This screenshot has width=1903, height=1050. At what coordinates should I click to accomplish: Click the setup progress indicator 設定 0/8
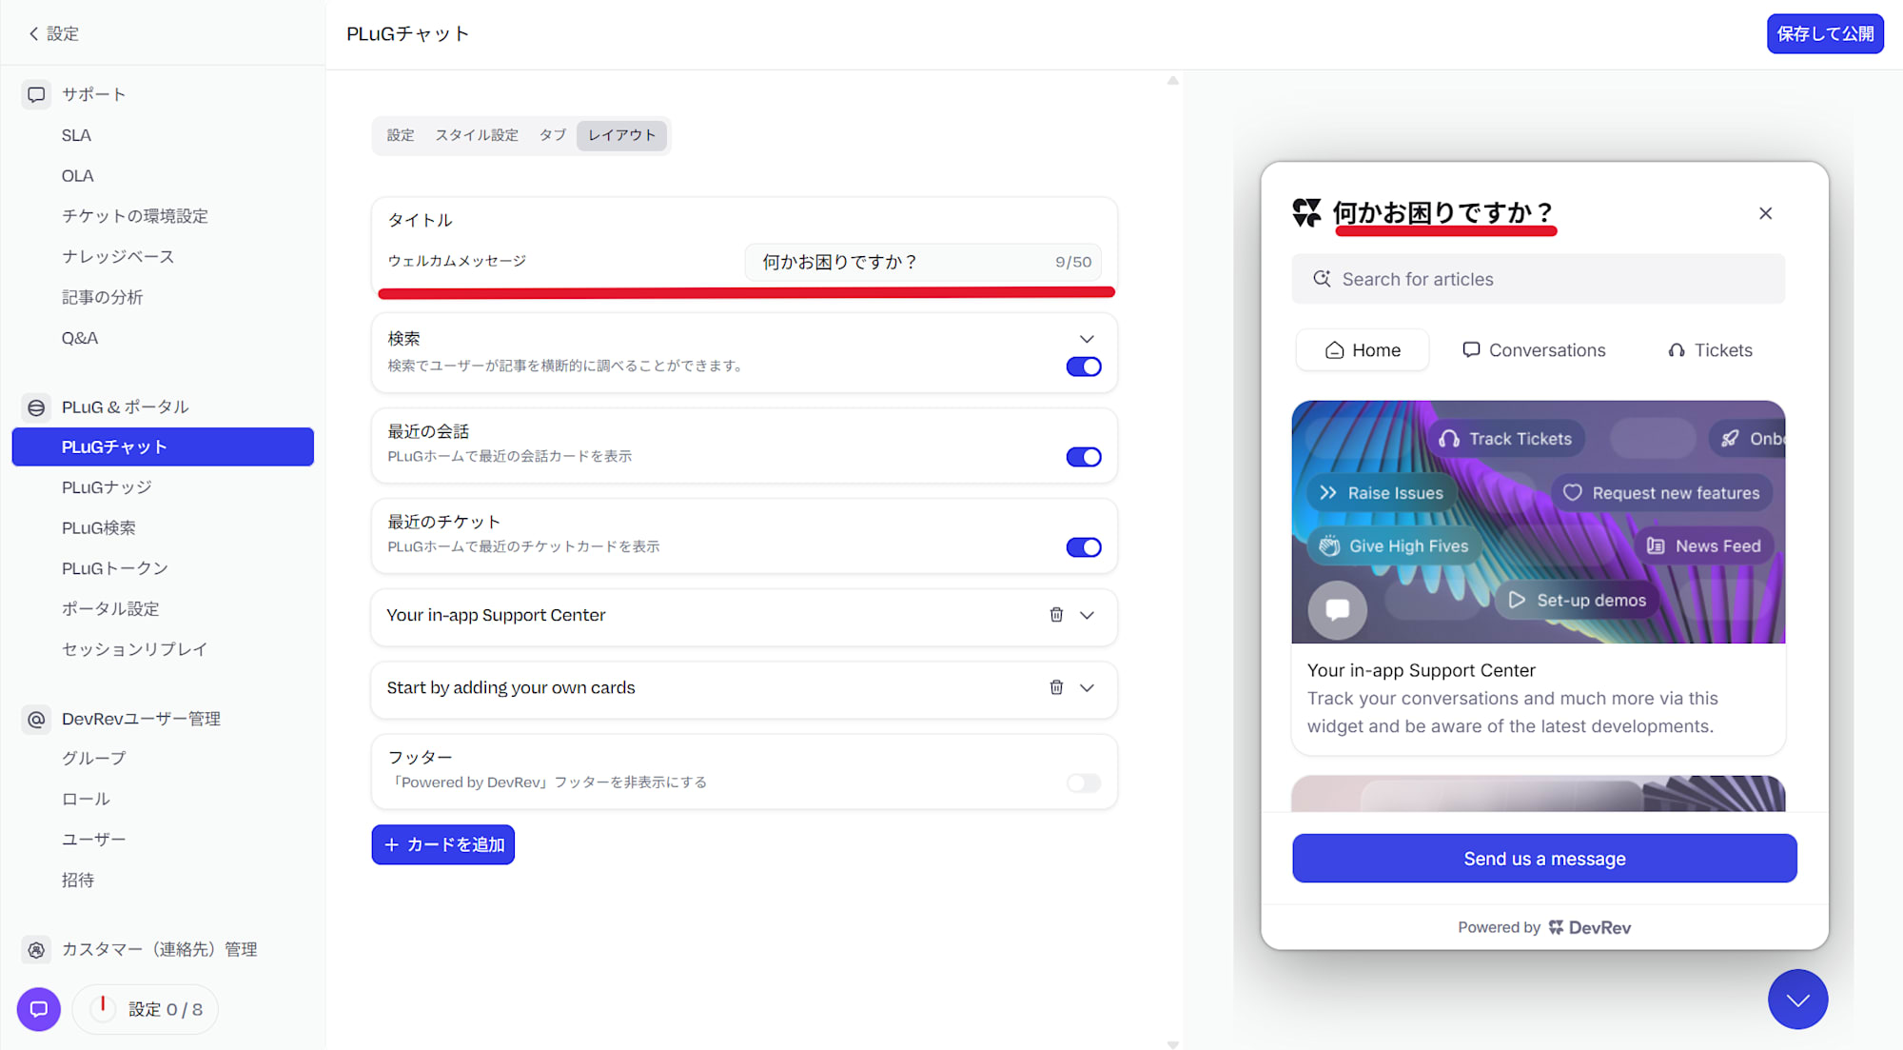point(146,1009)
